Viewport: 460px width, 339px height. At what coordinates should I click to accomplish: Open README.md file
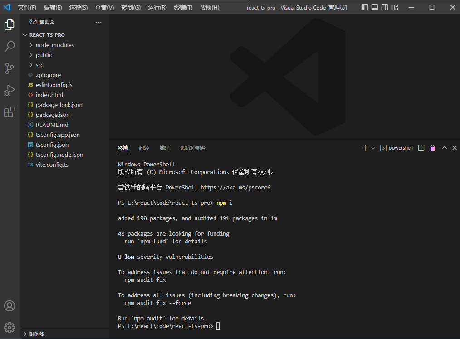click(64, 125)
